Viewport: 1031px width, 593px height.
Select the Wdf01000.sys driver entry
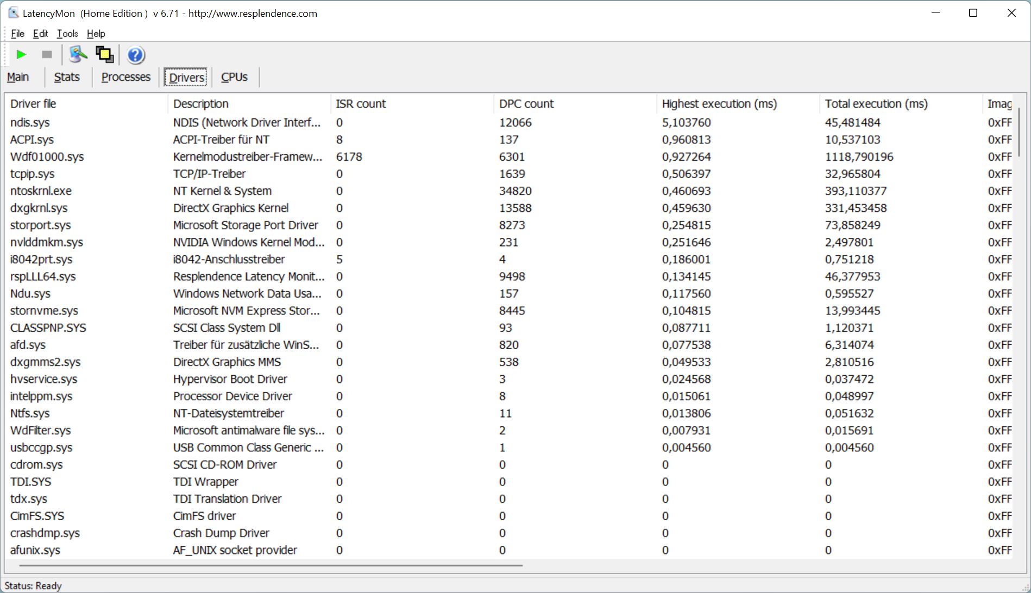[510, 157]
